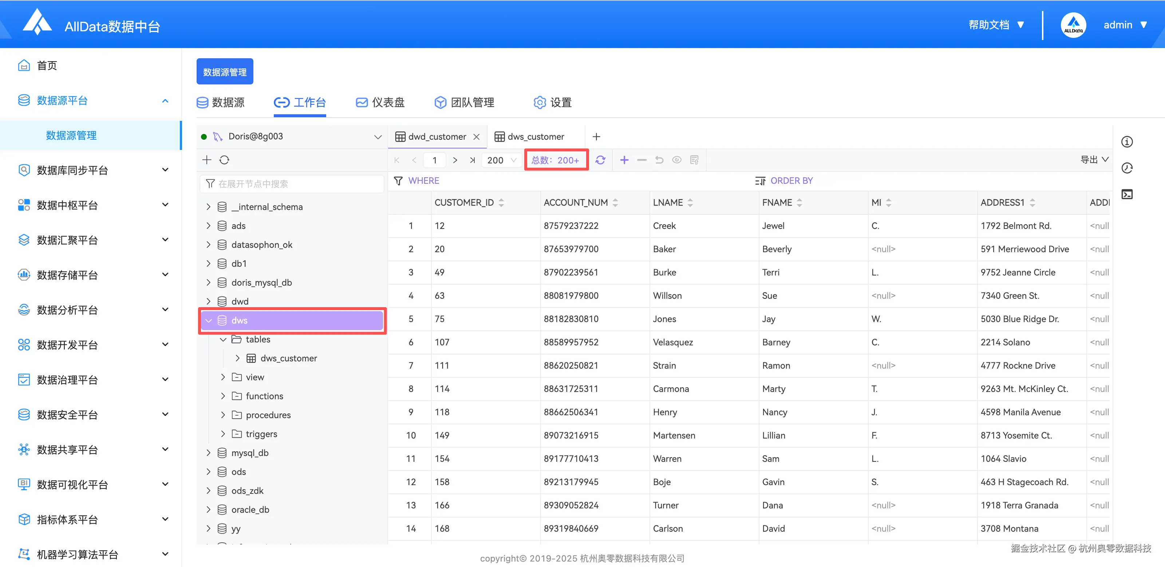
Task: Toggle the eye preview icon in toolbar
Action: (x=676, y=160)
